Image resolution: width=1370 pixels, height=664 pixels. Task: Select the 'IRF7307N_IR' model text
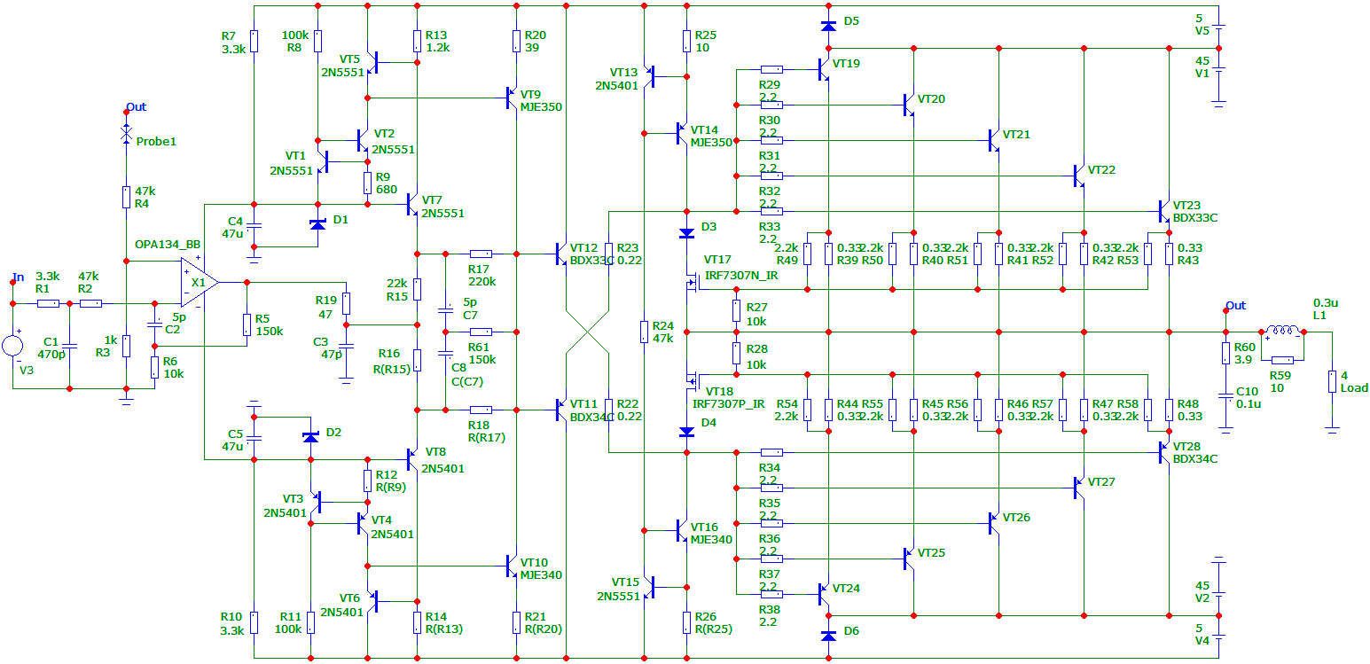click(x=740, y=276)
